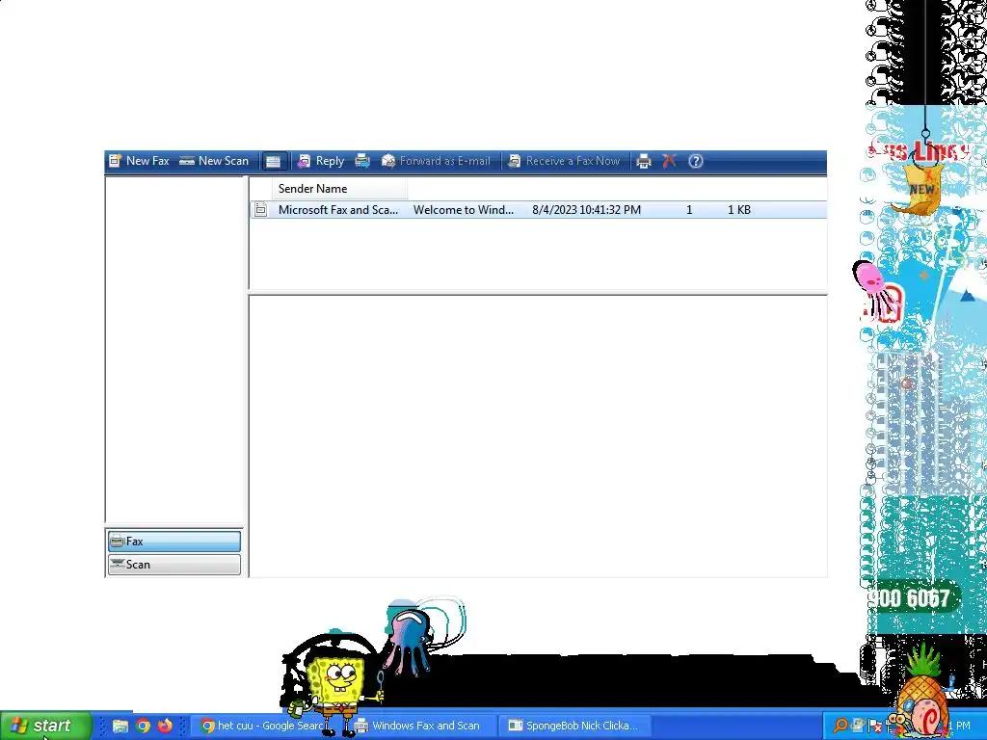Switch to the Scan view button
Image resolution: width=987 pixels, height=740 pixels.
point(173,565)
